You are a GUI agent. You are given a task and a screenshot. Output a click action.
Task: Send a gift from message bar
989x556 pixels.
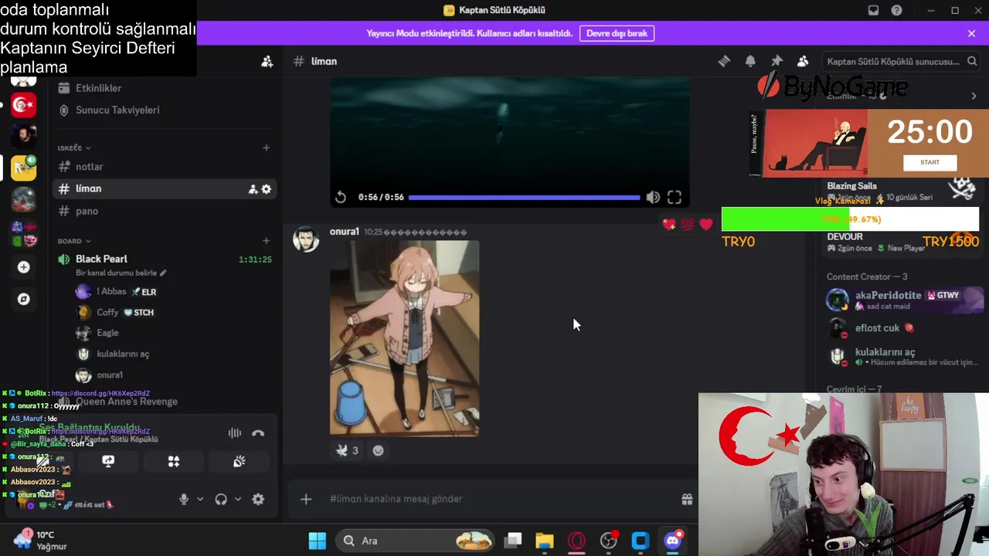pos(687,499)
